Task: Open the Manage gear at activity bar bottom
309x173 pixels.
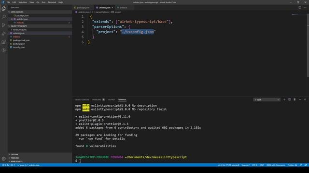Action: (3, 159)
